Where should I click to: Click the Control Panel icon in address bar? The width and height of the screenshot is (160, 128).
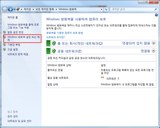[18, 9]
